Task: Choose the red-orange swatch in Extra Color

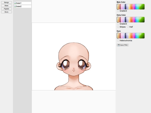Action: pos(132,20)
